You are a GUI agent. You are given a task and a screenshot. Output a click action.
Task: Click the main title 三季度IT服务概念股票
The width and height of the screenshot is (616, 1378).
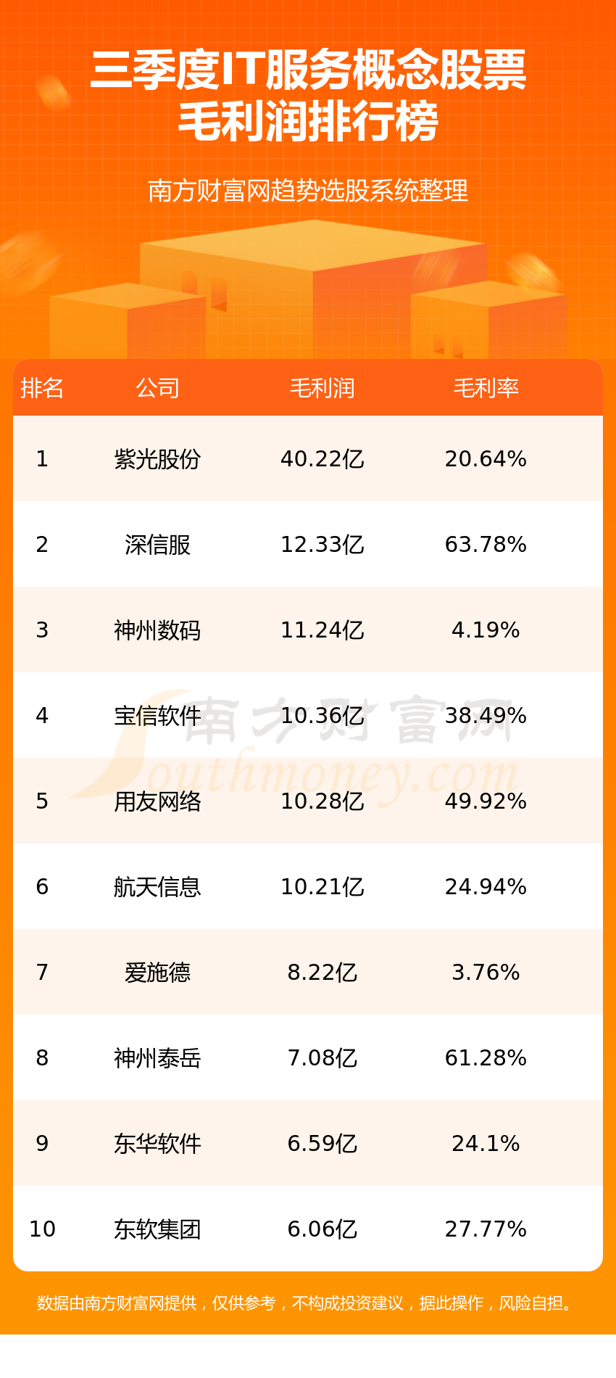(308, 70)
